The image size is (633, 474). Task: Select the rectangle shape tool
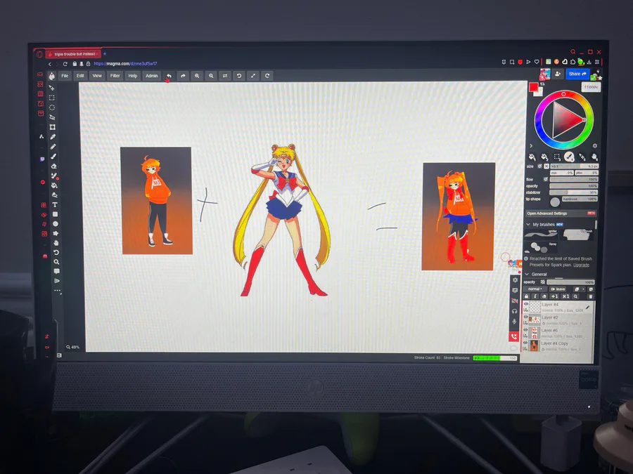point(55,214)
